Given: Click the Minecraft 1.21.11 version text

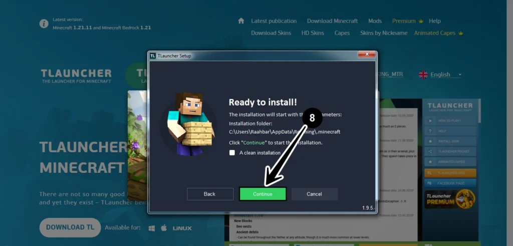Looking at the screenshot, I should [72, 28].
